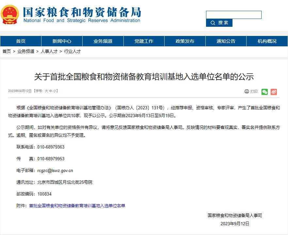
Task: Click the search magnifier icon
Action: coord(213,23)
